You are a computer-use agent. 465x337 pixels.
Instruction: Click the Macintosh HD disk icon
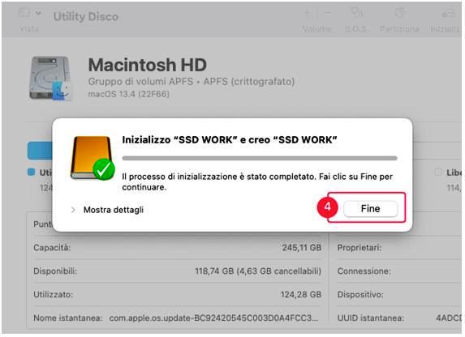(50, 79)
